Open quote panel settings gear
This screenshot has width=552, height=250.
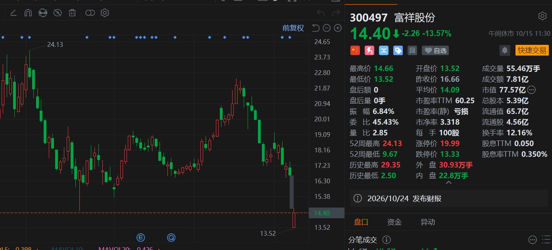[x=542, y=16]
